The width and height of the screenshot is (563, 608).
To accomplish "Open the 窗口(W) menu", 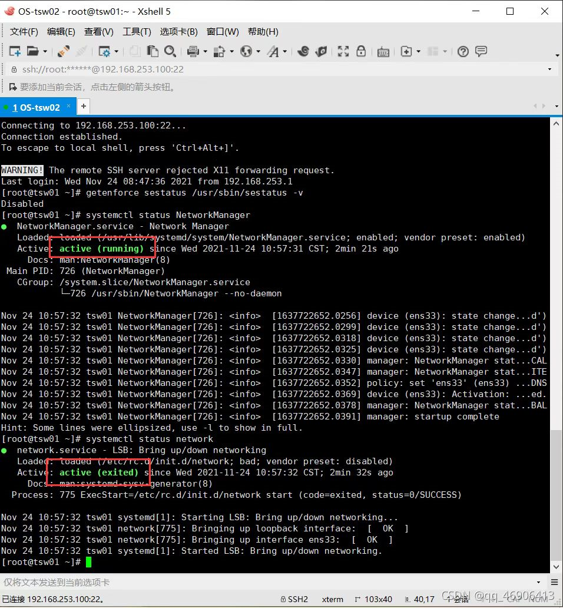I will (223, 32).
